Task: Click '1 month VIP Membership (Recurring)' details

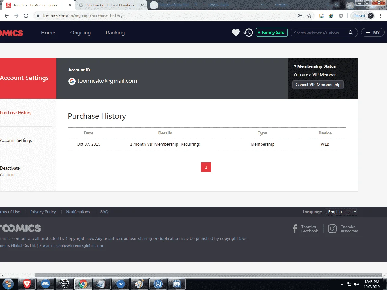Action: tap(165, 144)
